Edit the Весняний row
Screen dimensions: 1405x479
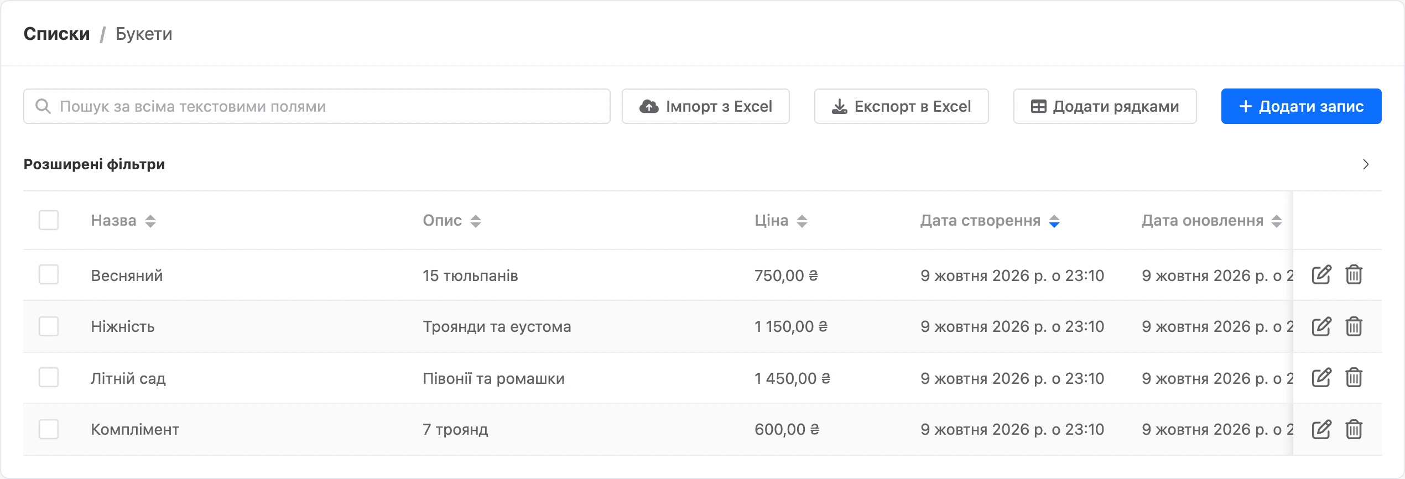[x=1321, y=275]
